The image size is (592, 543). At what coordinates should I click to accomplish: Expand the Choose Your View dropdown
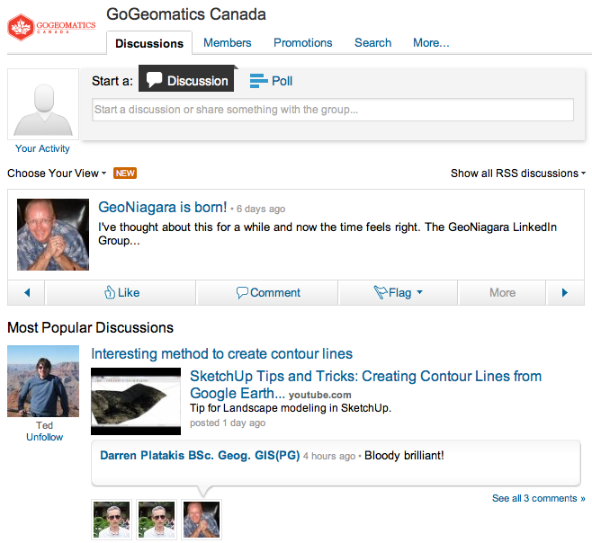click(x=57, y=173)
